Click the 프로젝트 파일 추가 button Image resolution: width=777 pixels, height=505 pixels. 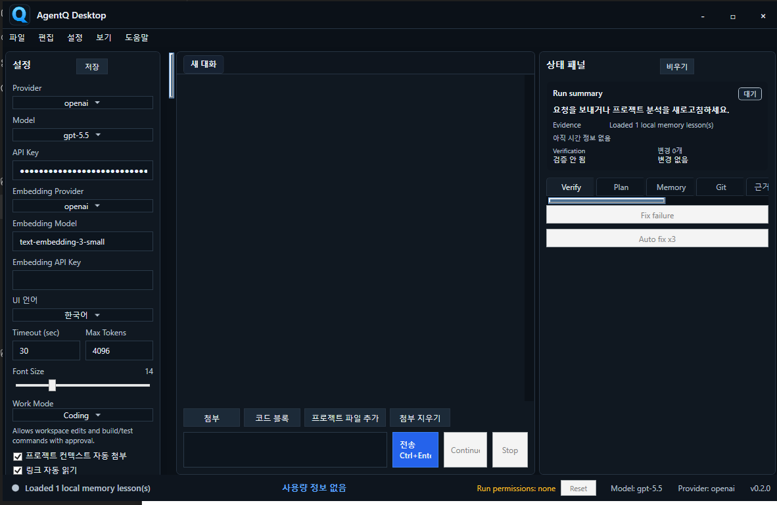click(x=345, y=418)
